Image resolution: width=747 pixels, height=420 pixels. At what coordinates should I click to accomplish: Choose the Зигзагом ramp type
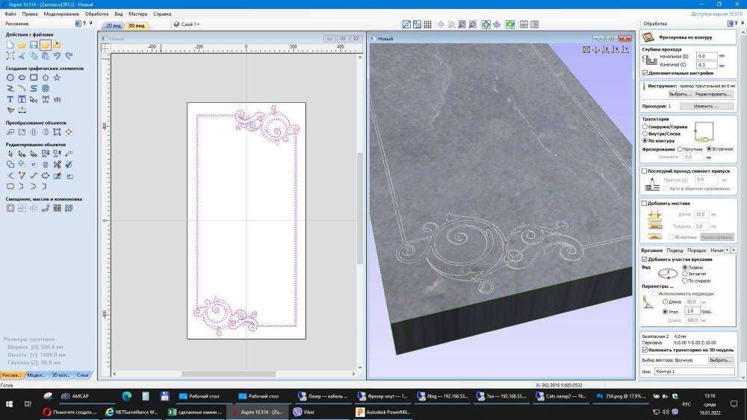coord(686,274)
